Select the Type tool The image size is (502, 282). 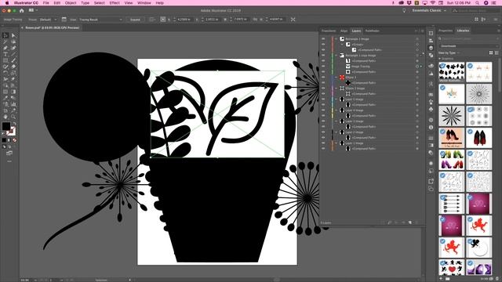point(5,54)
